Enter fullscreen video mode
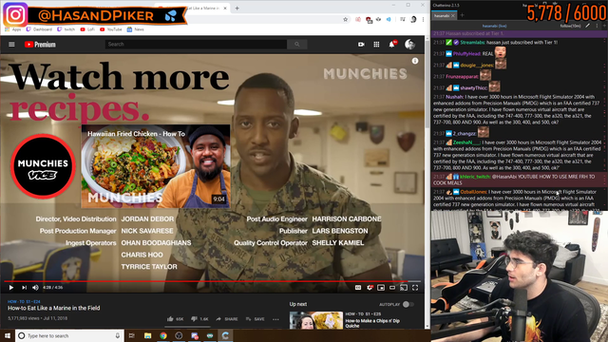Screen dimensions: 608x342 click(415, 287)
